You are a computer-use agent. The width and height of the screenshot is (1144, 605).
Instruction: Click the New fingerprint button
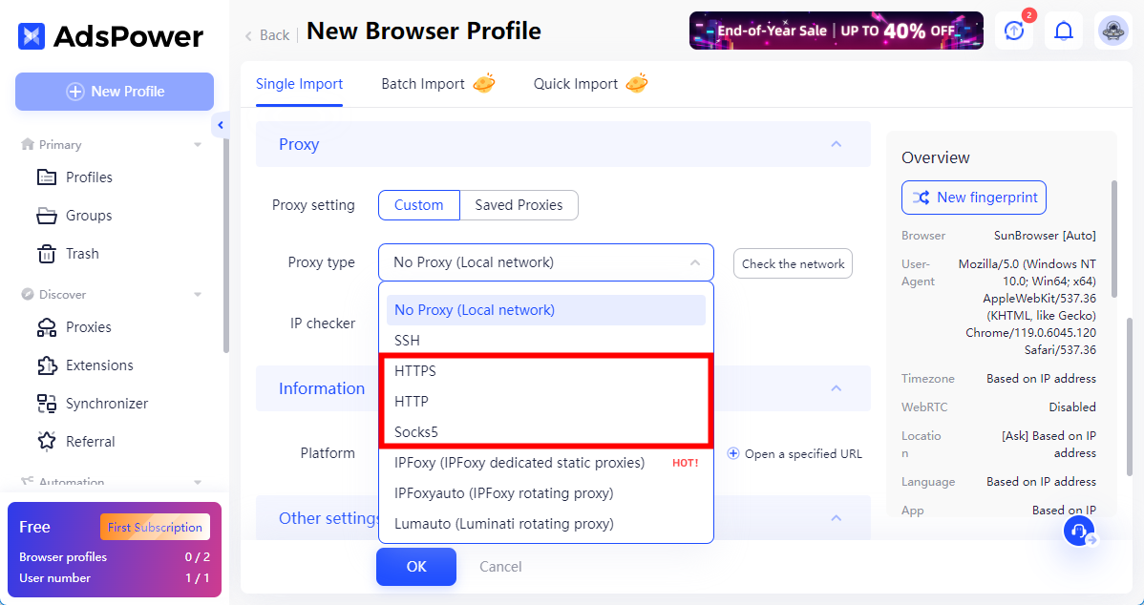[x=974, y=198]
